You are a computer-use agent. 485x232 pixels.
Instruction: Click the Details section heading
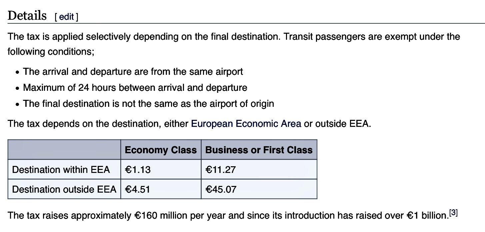27,16
